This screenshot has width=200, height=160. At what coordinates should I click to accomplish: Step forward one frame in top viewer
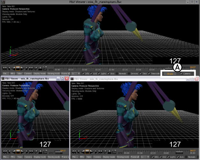27,68
